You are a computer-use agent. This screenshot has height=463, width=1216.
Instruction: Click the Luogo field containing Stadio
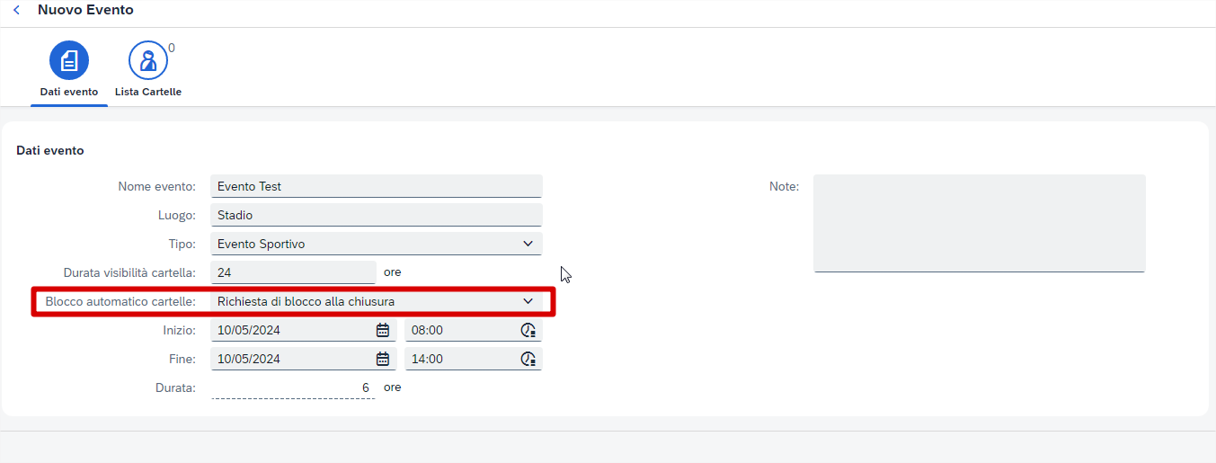click(x=377, y=215)
